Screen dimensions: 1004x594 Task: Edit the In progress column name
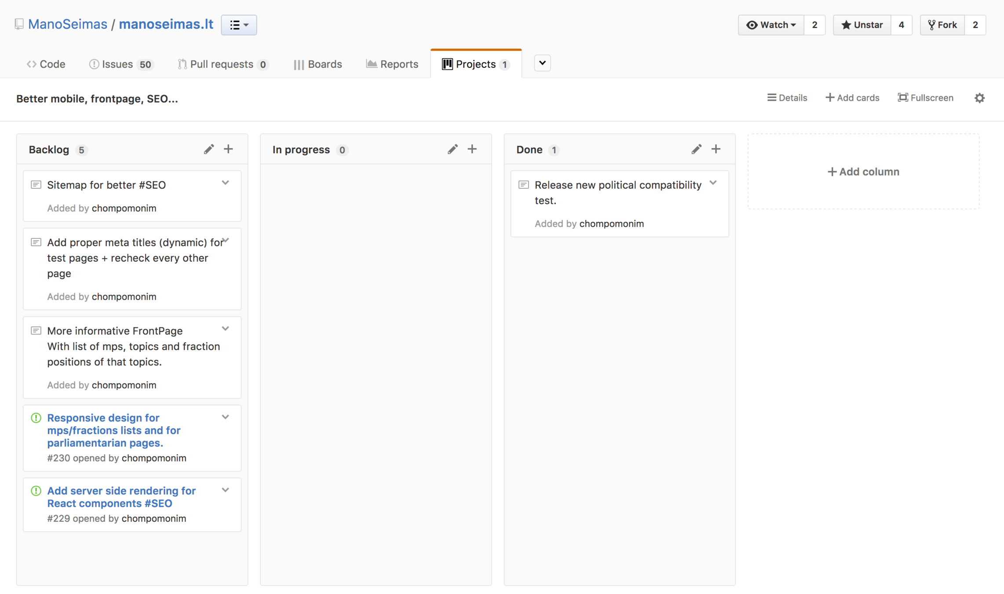point(453,149)
